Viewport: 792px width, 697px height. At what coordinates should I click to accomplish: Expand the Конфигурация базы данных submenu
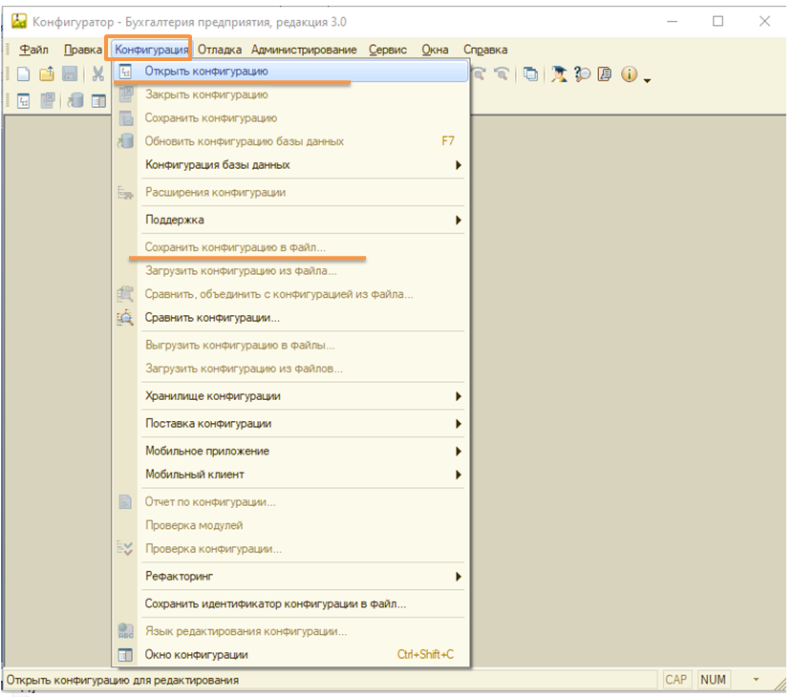coord(459,165)
